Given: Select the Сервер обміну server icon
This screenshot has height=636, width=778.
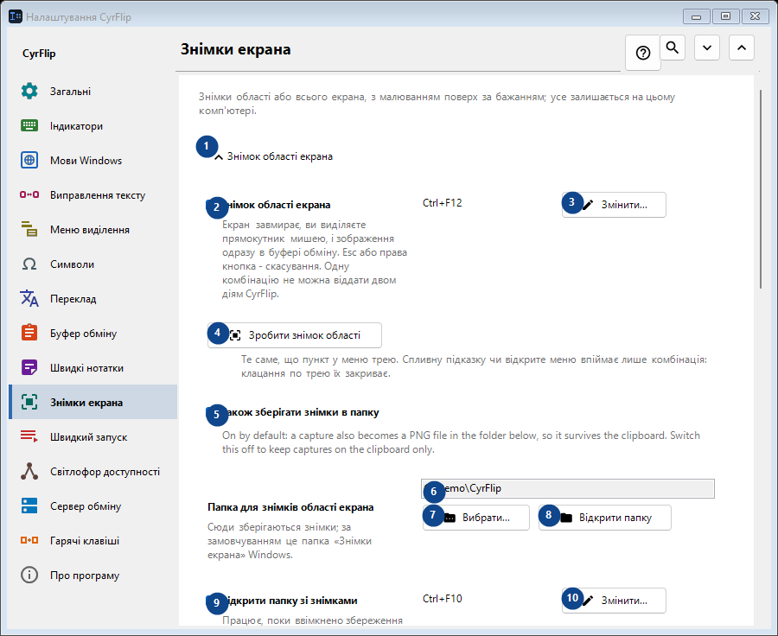Looking at the screenshot, I should pos(29,506).
